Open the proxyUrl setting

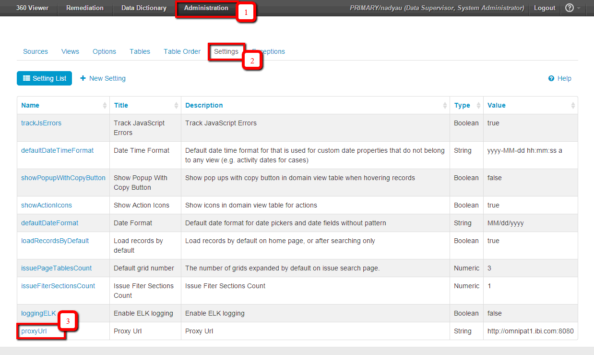tap(34, 331)
